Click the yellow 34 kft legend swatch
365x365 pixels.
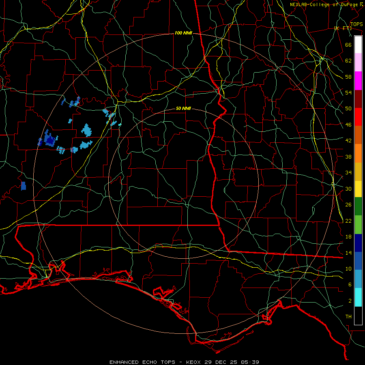358,189
